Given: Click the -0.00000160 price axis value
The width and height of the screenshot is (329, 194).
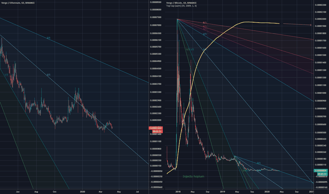Looking at the screenshot, I should 321,188.
